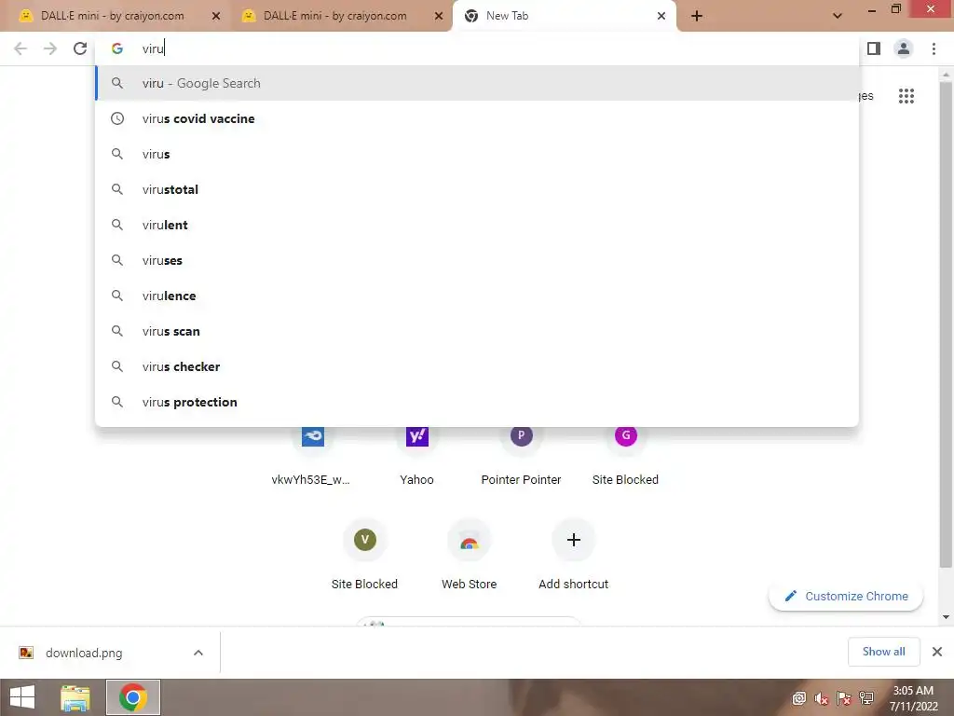954x716 pixels.
Task: Click the Customize Chrome button
Action: 846,596
